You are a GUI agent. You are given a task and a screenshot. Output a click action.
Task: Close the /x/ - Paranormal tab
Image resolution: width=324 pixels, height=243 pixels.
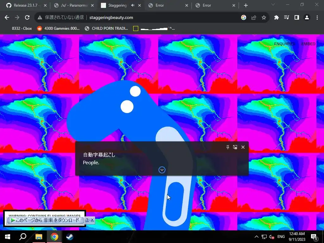click(92, 5)
